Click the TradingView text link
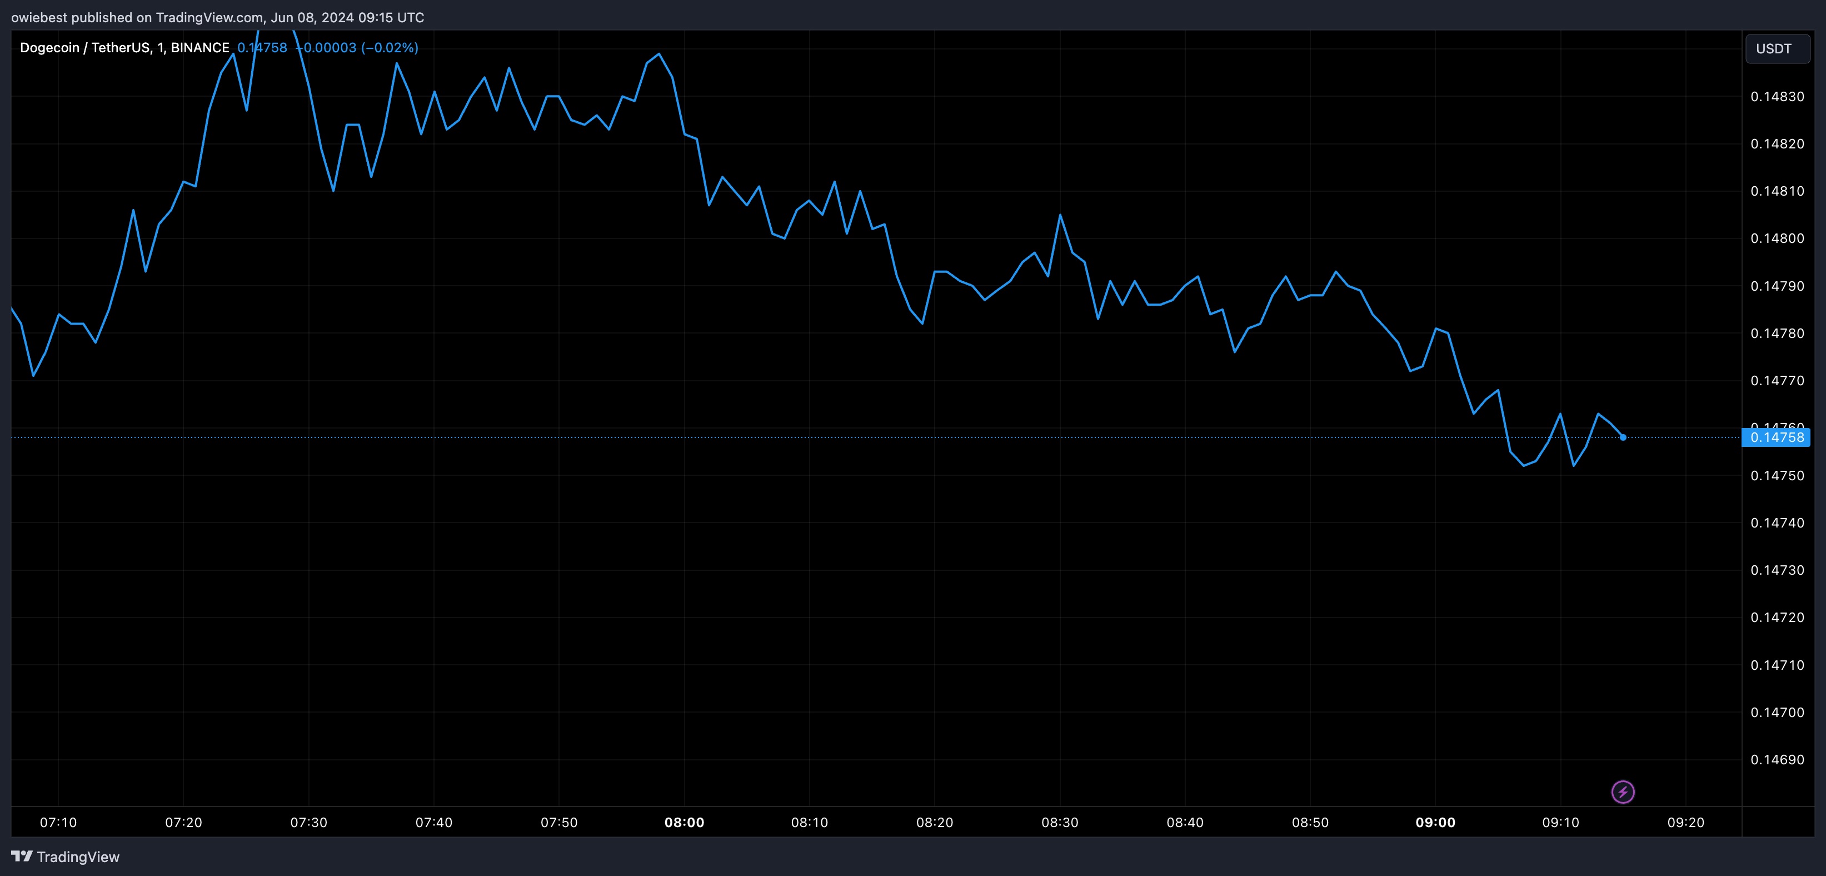The width and height of the screenshot is (1826, 876). tap(78, 857)
